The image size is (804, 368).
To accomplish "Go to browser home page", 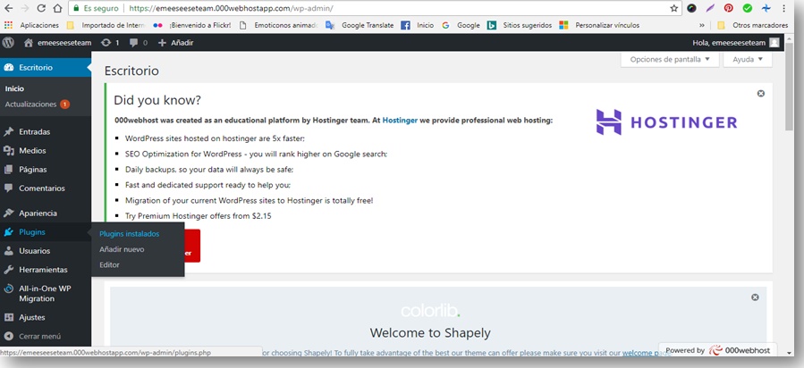I will (57, 8).
